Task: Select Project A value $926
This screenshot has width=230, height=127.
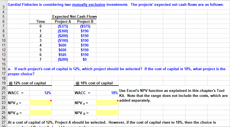Action: [x=63, y=55]
